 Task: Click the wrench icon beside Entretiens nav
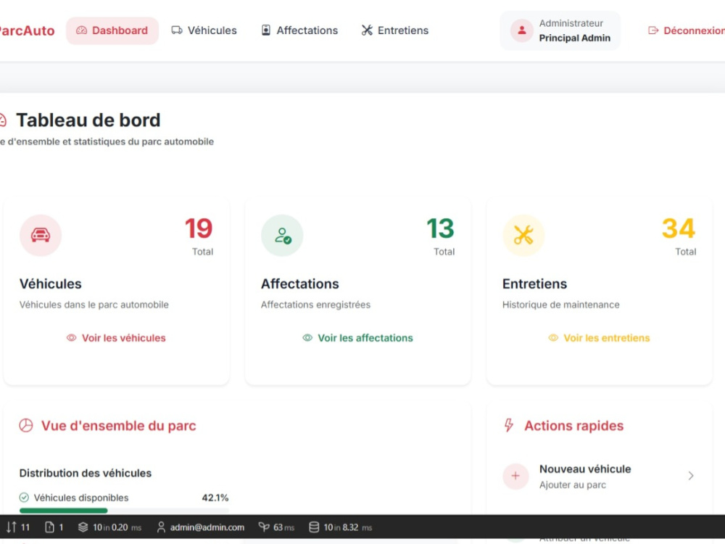367,30
